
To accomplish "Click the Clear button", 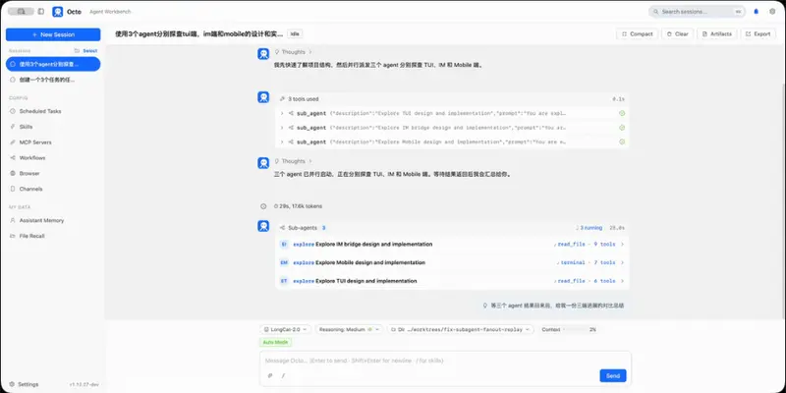I will click(x=677, y=34).
